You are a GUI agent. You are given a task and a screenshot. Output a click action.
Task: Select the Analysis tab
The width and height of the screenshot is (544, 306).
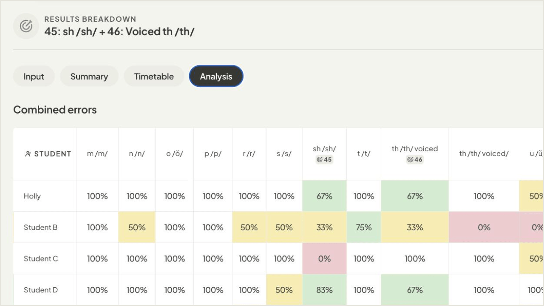pyautogui.click(x=216, y=76)
